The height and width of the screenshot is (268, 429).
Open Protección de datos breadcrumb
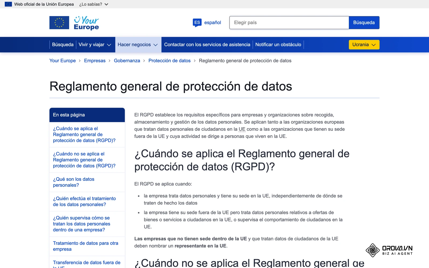169,61
